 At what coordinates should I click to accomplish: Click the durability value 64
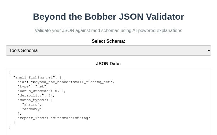pos(51,95)
